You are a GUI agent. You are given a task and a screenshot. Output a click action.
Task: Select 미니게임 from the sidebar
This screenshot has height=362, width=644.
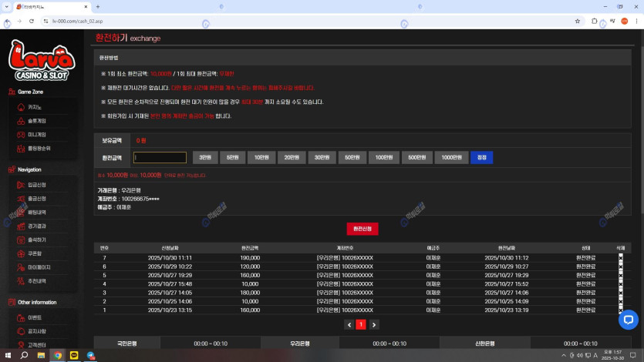(37, 134)
